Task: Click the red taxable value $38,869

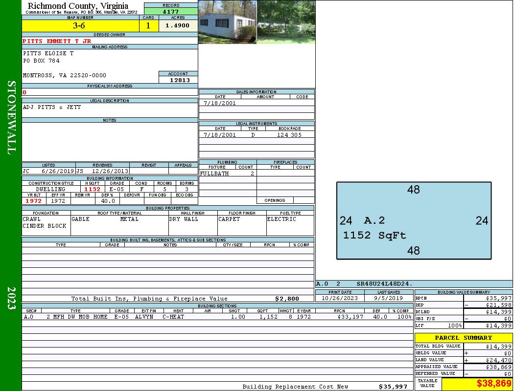Action: pos(494,384)
